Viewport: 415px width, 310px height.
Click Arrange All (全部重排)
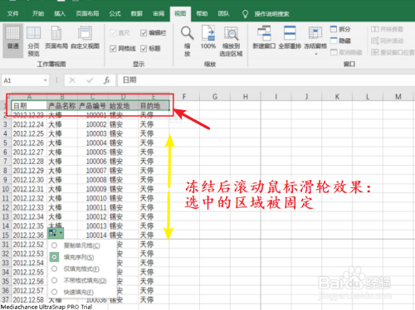(x=290, y=37)
